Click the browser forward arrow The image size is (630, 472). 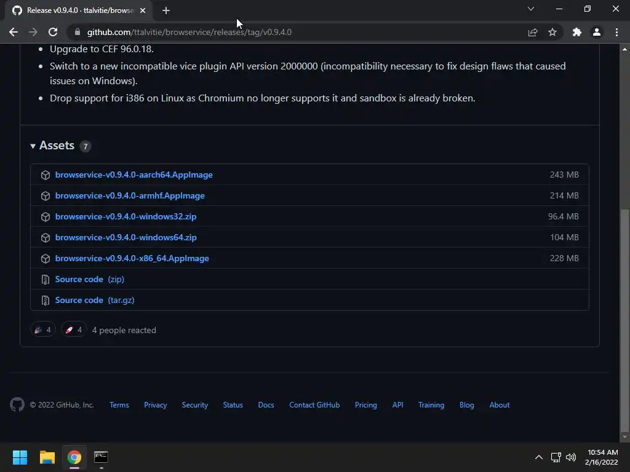[33, 32]
